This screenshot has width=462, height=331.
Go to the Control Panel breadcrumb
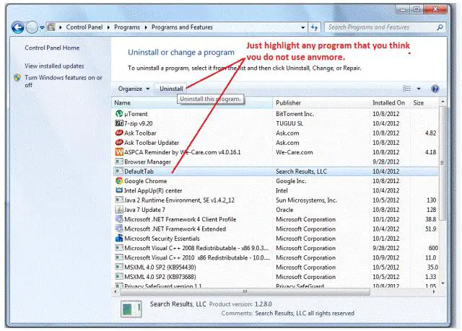(84, 27)
